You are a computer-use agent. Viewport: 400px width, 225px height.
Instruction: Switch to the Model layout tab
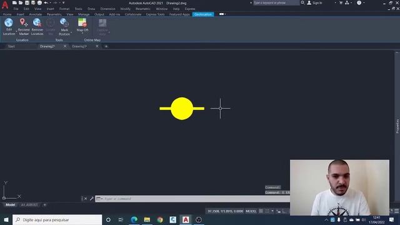click(10, 205)
